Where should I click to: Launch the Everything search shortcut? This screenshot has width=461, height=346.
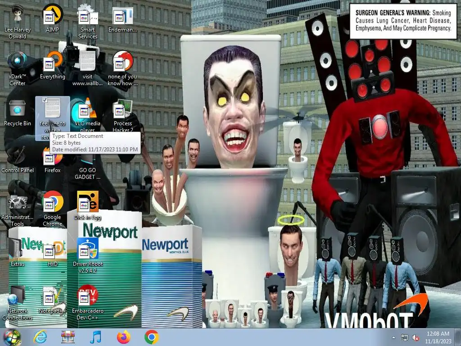tap(52, 66)
